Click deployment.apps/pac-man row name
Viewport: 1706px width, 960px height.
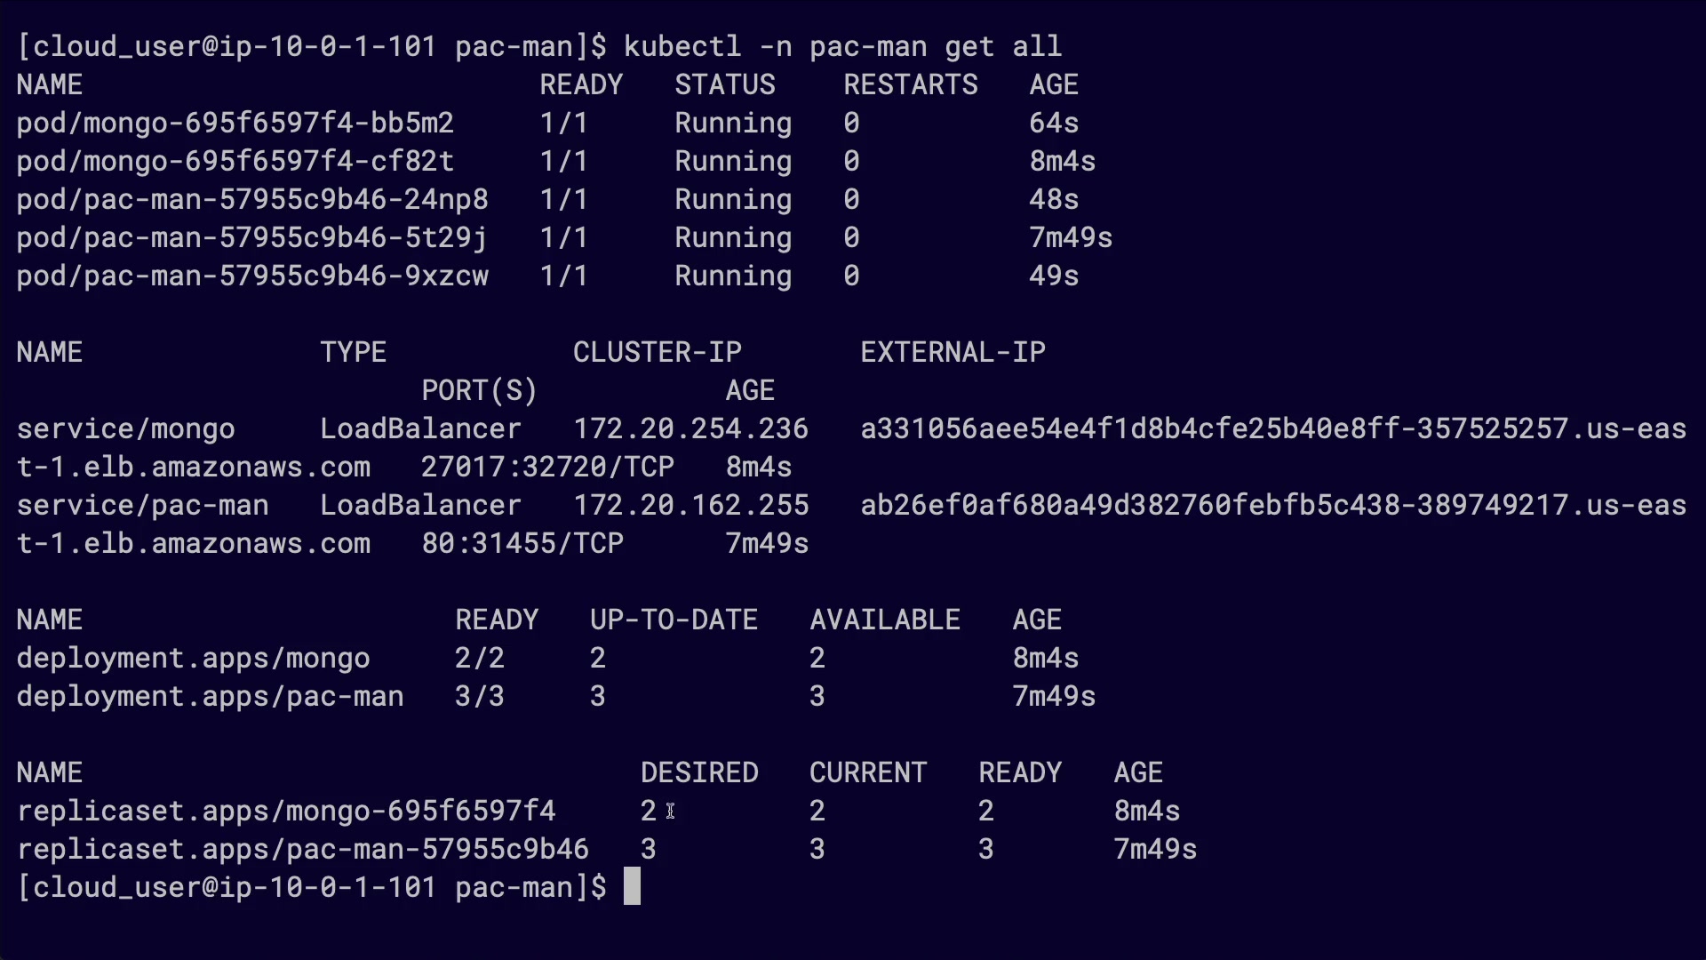click(210, 697)
